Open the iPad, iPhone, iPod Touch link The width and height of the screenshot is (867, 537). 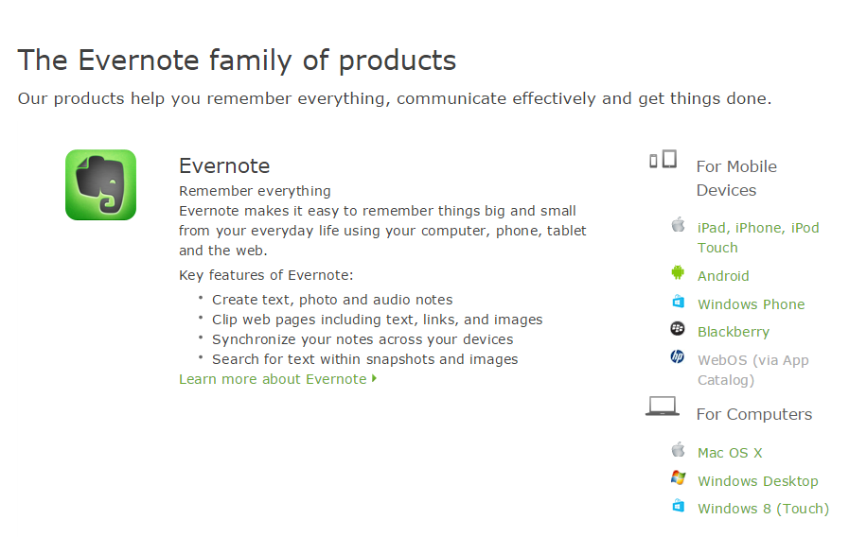pos(758,237)
